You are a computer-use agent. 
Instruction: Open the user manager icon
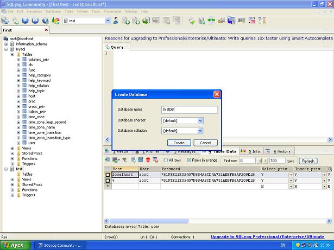[116, 21]
